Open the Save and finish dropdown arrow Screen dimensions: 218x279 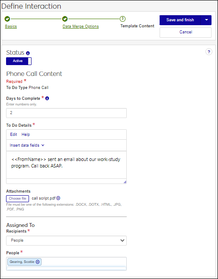point(206,20)
